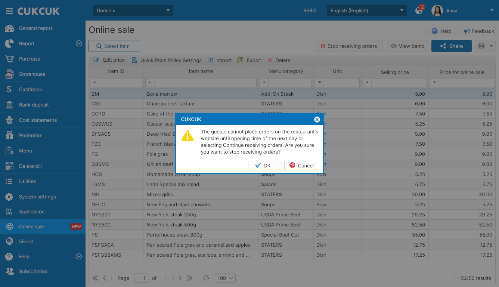Close the CUKCUK dialog with X icon
The image size is (499, 287).
(x=317, y=120)
